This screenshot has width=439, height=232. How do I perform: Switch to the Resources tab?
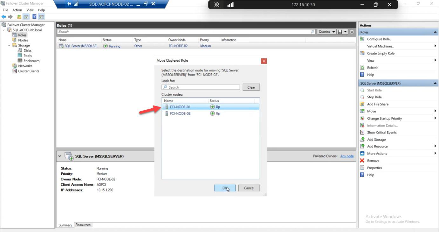pos(83,225)
